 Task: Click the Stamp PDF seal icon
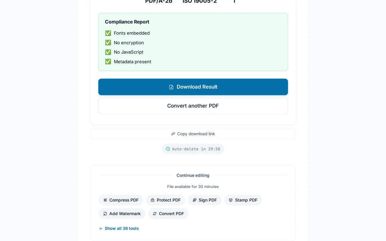click(230, 200)
